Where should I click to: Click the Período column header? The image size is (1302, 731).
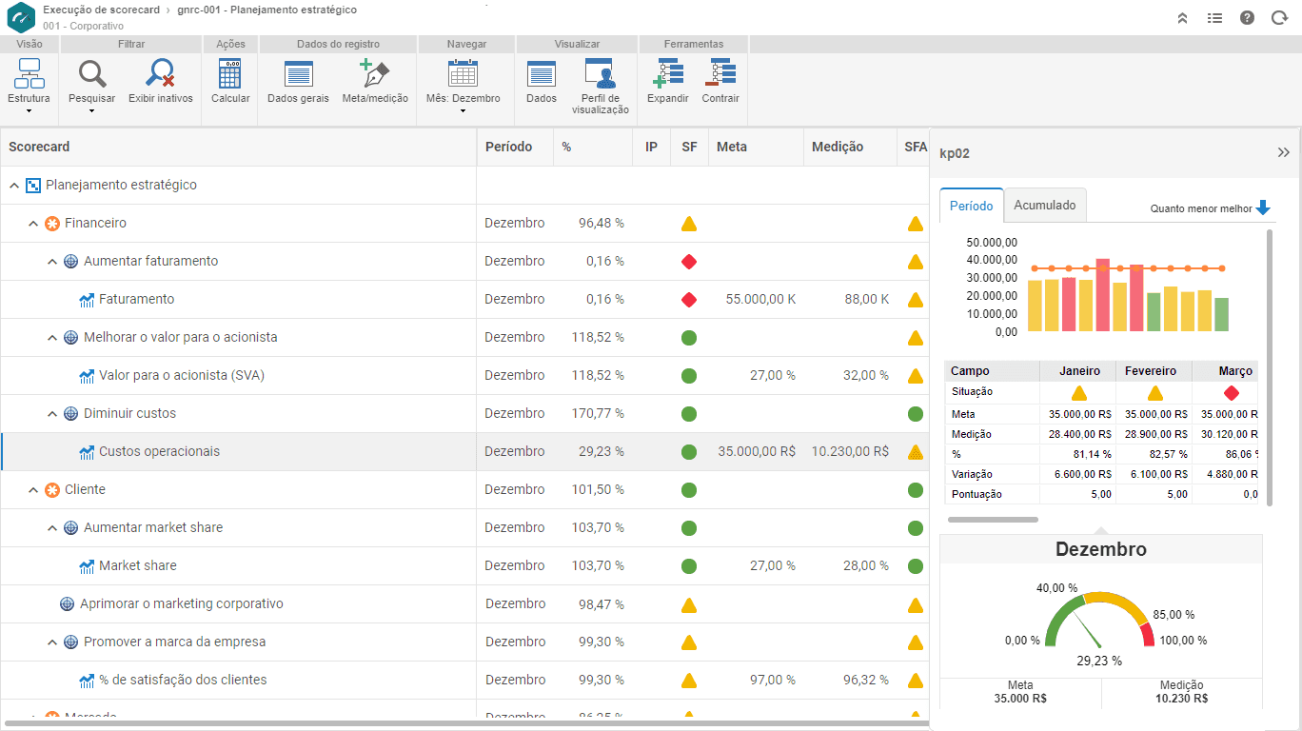point(515,147)
